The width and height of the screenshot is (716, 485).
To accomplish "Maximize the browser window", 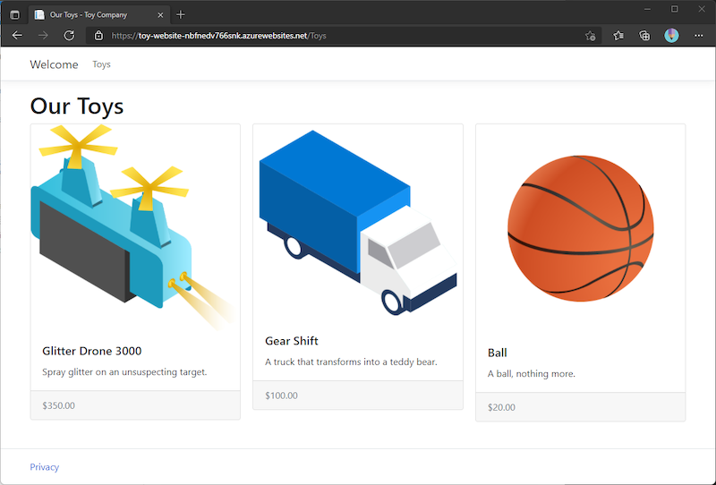I will 675,9.
